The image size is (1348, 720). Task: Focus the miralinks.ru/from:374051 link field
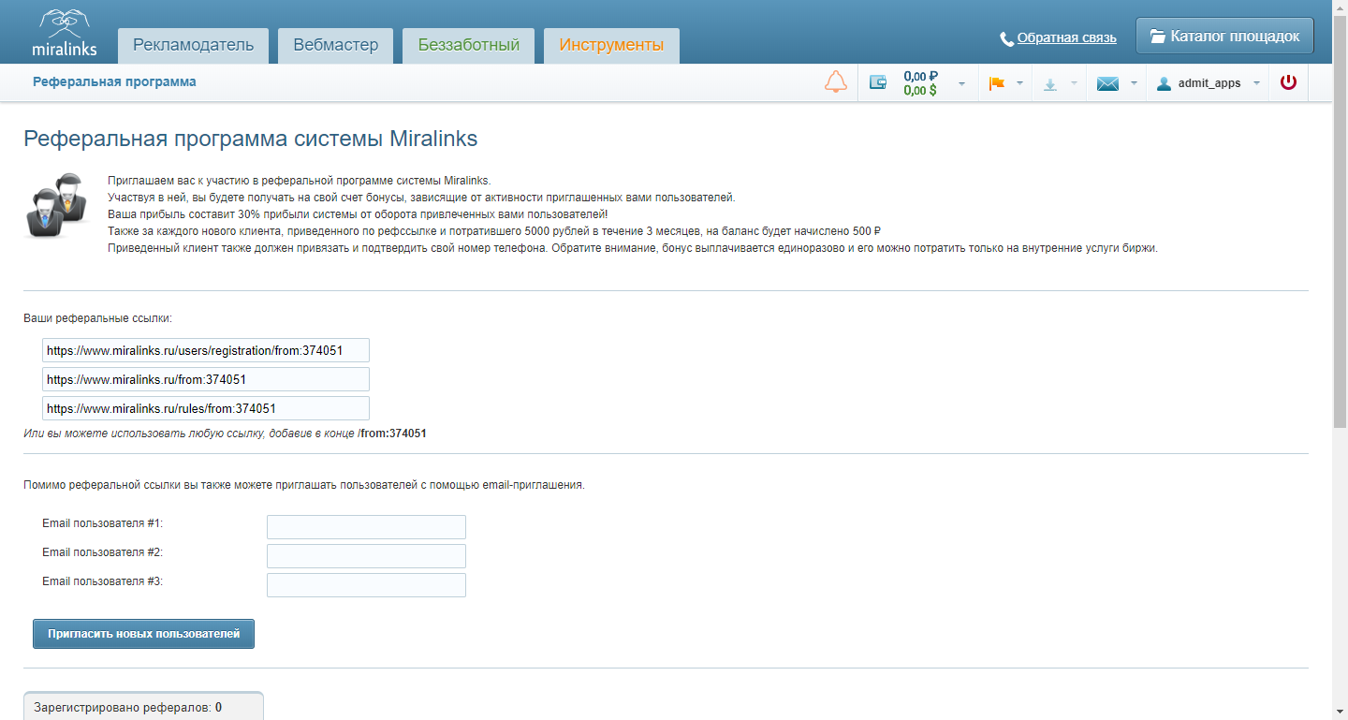(x=206, y=379)
